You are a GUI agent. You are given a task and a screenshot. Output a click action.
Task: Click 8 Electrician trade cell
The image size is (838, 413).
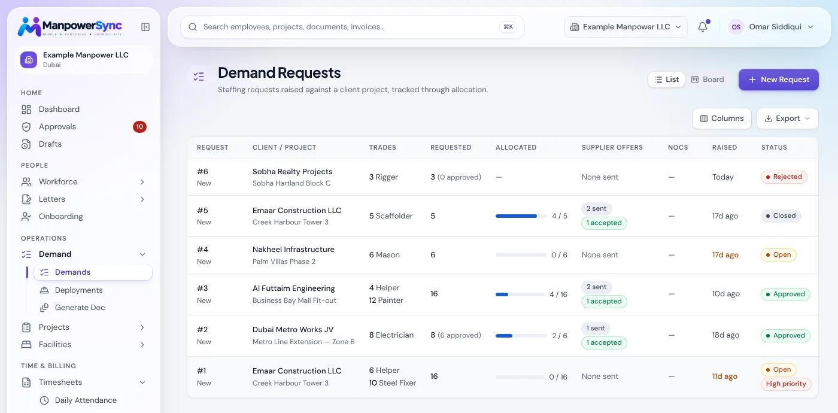(x=391, y=335)
